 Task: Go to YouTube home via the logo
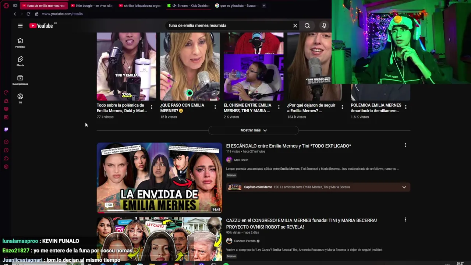pyautogui.click(x=41, y=26)
